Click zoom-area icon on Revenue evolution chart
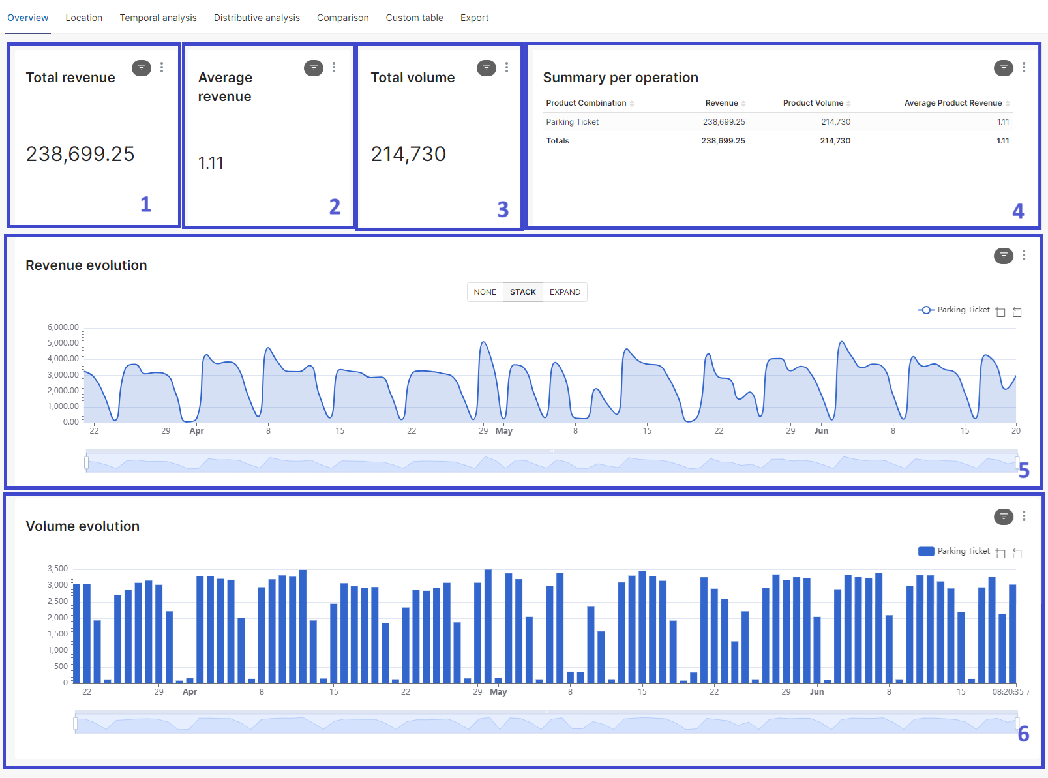Screen dimensions: 1048x778 (1000, 312)
